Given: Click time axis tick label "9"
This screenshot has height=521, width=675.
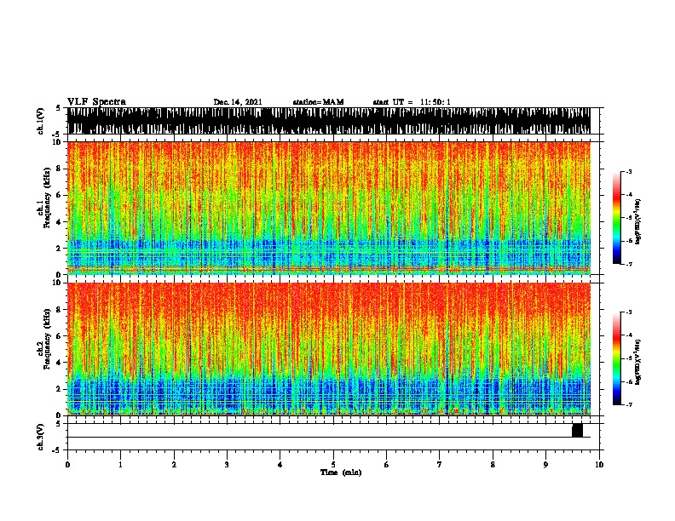Looking at the screenshot, I should click(545, 465).
